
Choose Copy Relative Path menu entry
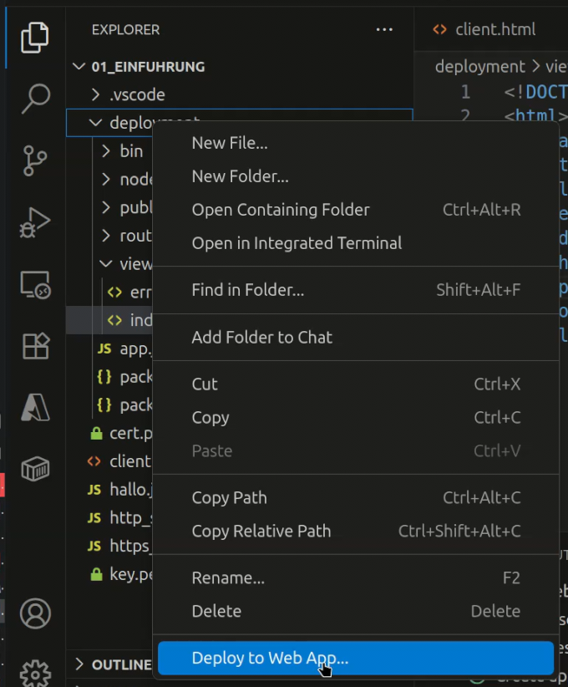pyautogui.click(x=261, y=532)
